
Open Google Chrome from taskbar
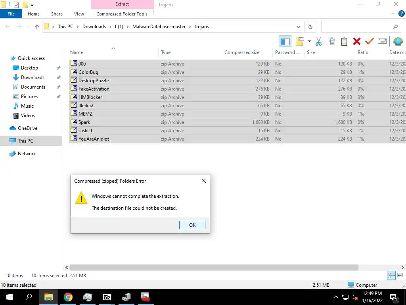(68, 297)
